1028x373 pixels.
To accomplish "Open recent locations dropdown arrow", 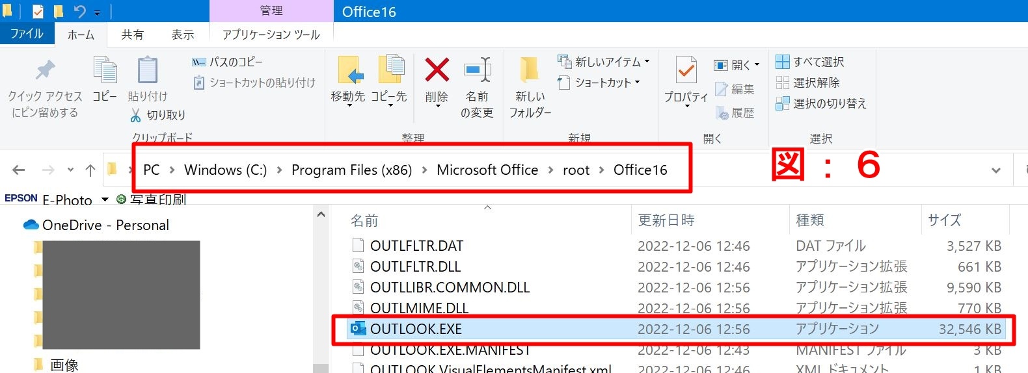I will pyautogui.click(x=70, y=170).
